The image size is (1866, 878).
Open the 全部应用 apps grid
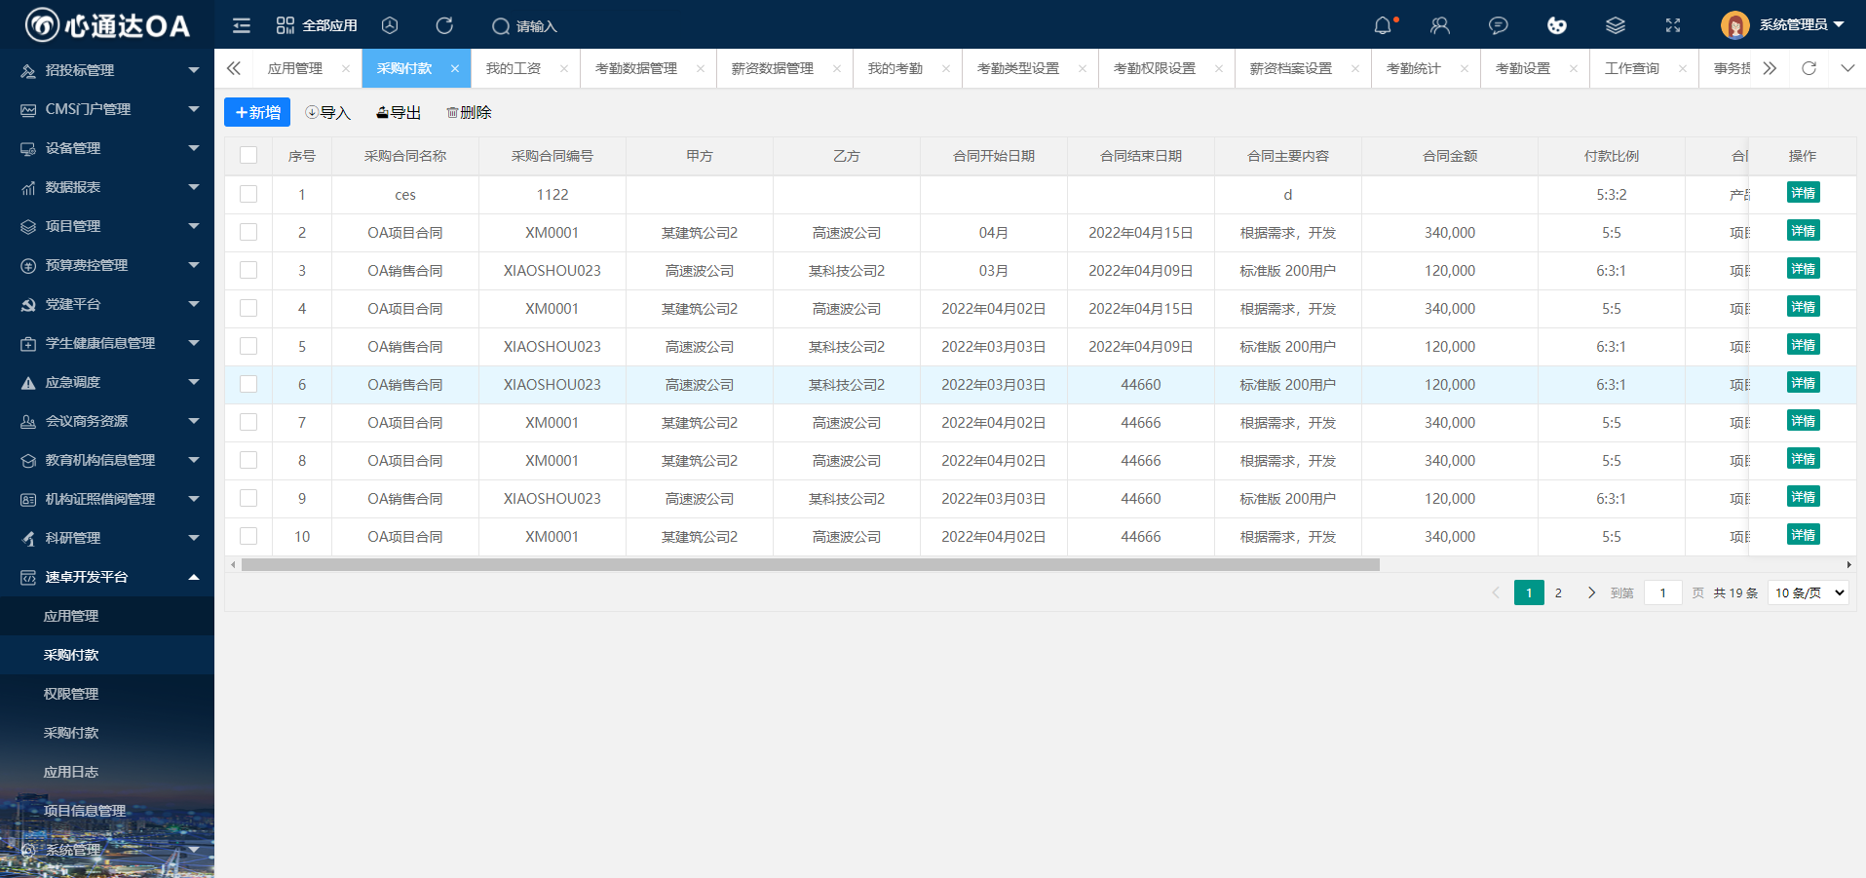coord(317,25)
